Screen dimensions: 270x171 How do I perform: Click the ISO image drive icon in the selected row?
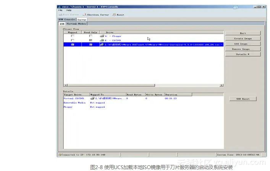(x=102, y=44)
